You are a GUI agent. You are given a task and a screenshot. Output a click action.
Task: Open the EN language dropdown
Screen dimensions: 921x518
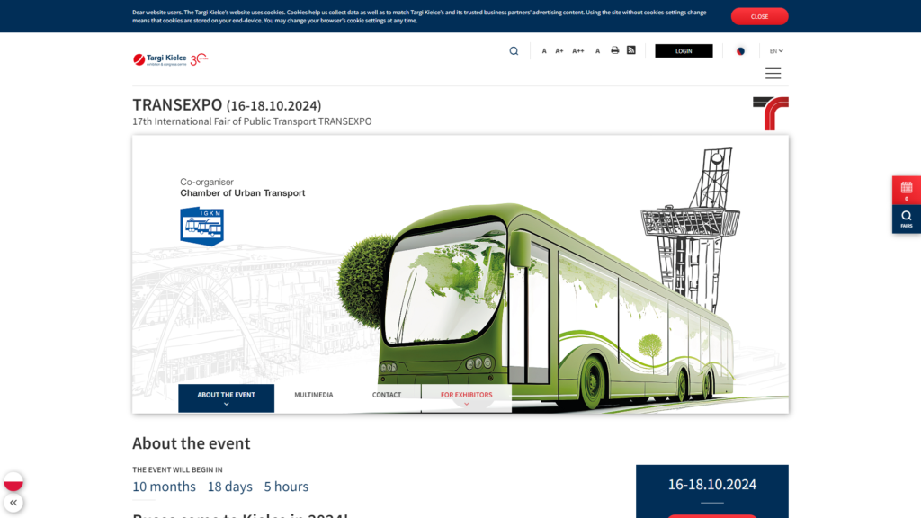tap(776, 51)
